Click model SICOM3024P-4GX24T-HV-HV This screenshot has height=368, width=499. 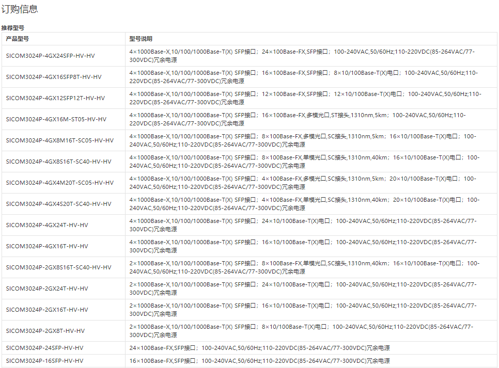[47, 225]
